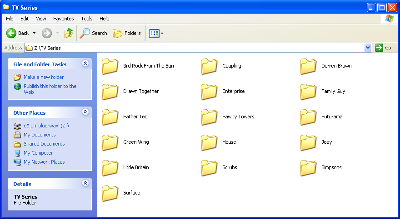Click the Drawn Together folder name
400x219 pixels.
click(x=141, y=91)
